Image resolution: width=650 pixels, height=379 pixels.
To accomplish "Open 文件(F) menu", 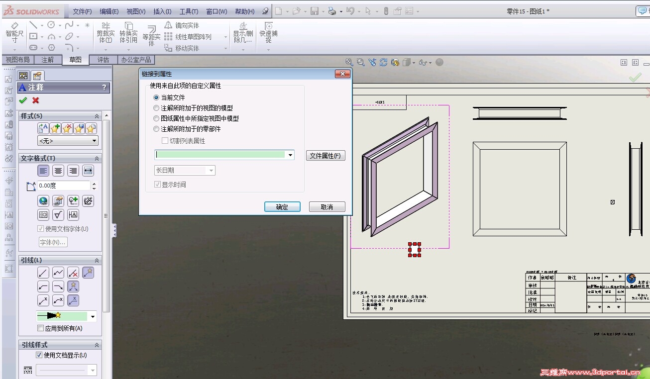I will [x=82, y=11].
